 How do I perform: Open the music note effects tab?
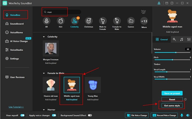click(182, 39)
